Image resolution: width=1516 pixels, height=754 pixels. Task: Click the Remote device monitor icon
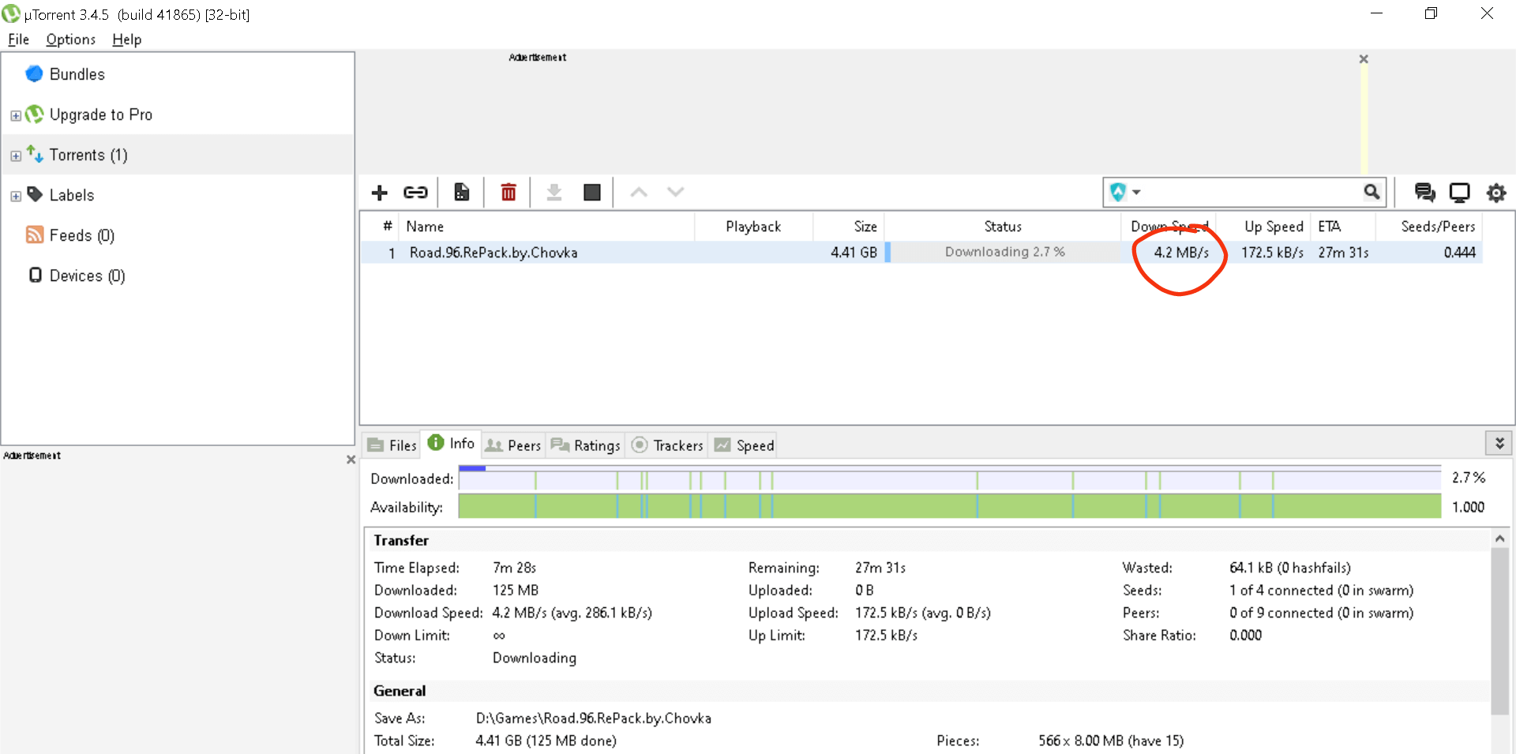click(x=1459, y=193)
